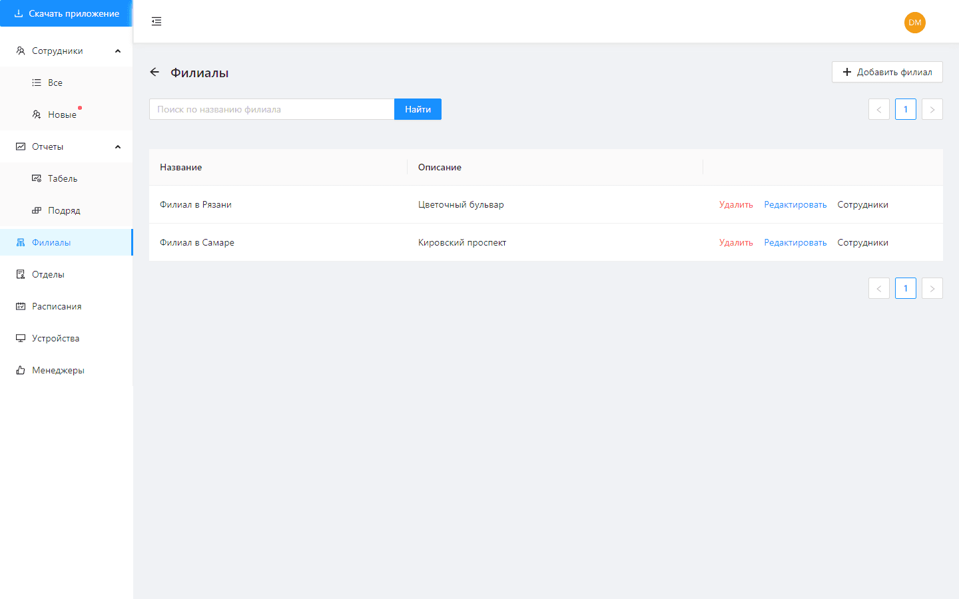
Task: Go back using arrow beside Филиалы
Action: coord(155,72)
